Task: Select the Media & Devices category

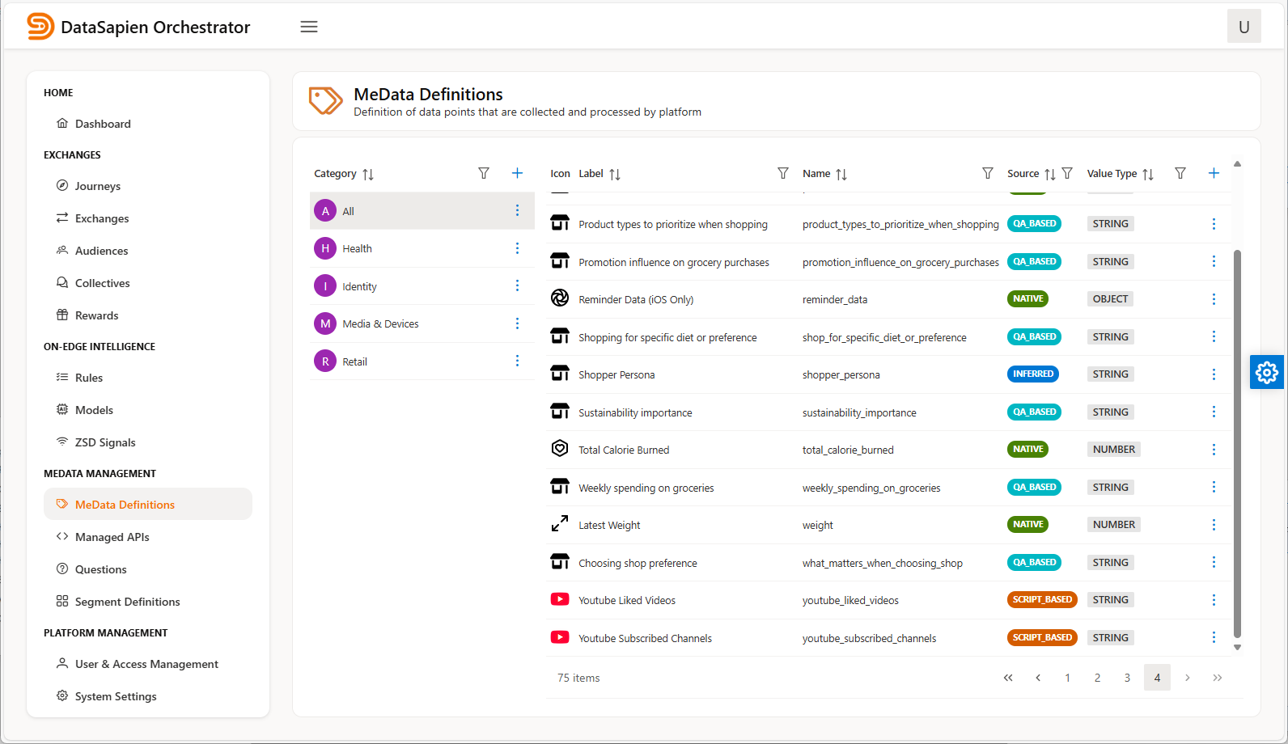Action: pos(422,323)
